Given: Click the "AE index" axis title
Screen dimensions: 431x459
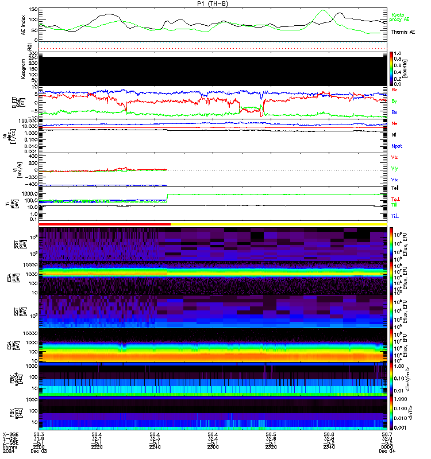Looking at the screenshot, I should click(x=24, y=25).
